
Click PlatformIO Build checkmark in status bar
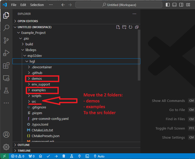[48, 156]
